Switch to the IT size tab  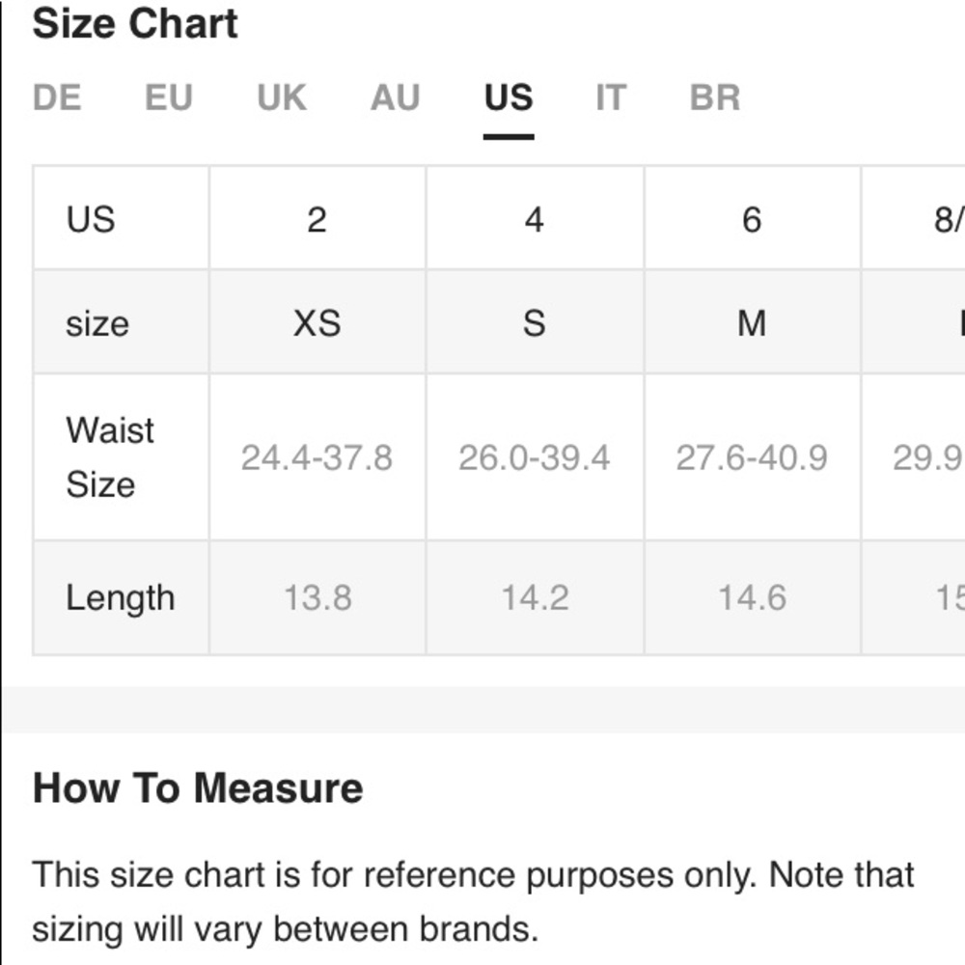pos(610,98)
